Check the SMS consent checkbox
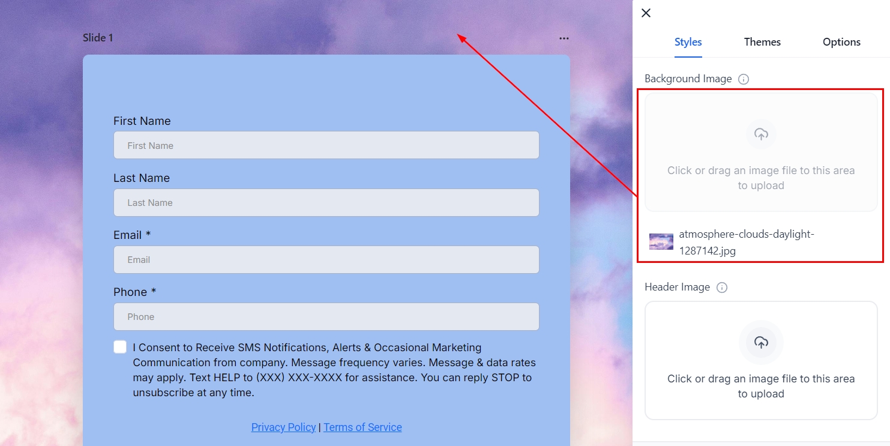The width and height of the screenshot is (890, 446). [x=120, y=348]
